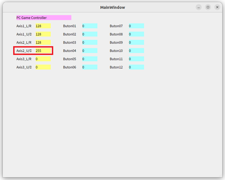Image resolution: width=225 pixels, height=180 pixels.
Task: Click the Axis2_L/R value box
Action: (43, 42)
